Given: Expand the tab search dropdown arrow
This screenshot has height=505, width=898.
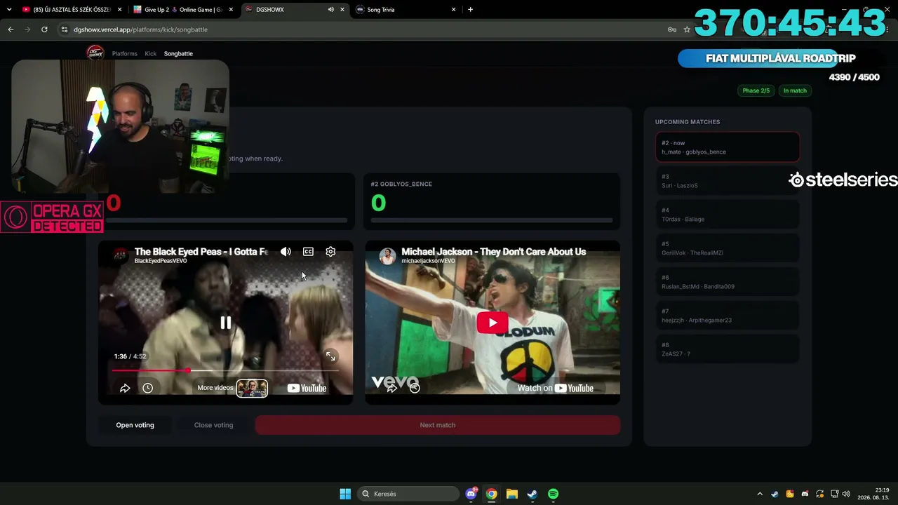Looking at the screenshot, I should pos(9,10).
